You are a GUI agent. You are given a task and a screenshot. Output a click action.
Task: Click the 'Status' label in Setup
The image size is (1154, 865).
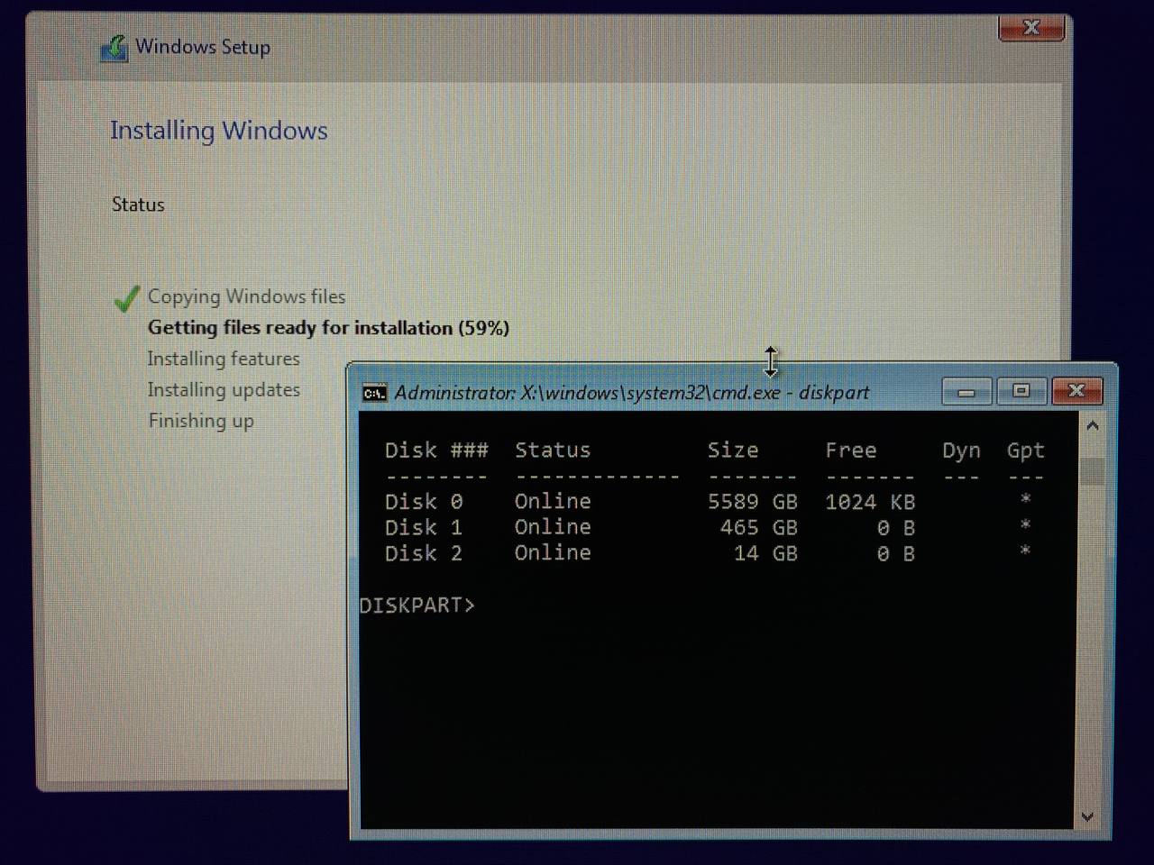(138, 205)
